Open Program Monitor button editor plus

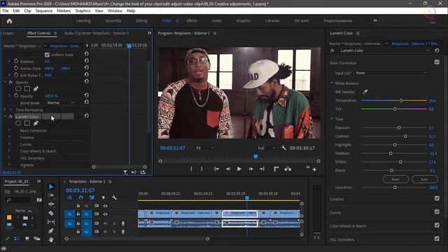[x=314, y=169]
